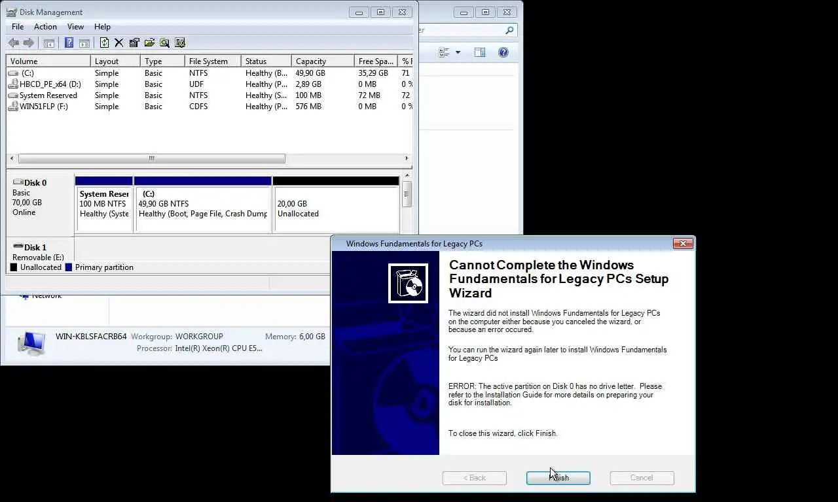This screenshot has height=502, width=838.
Task: Select the HBCD_PE_x64 (D:) disc icon
Action: (x=13, y=84)
